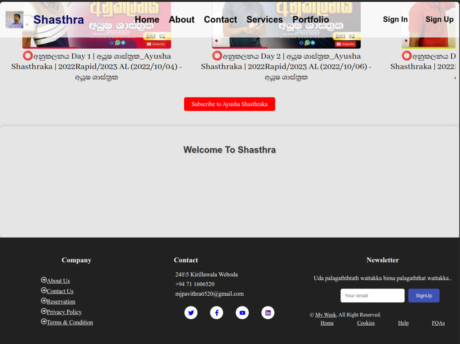The image size is (460, 344).
Task: Click the email mjpavithra6520@gmail.com
Action: tap(209, 293)
